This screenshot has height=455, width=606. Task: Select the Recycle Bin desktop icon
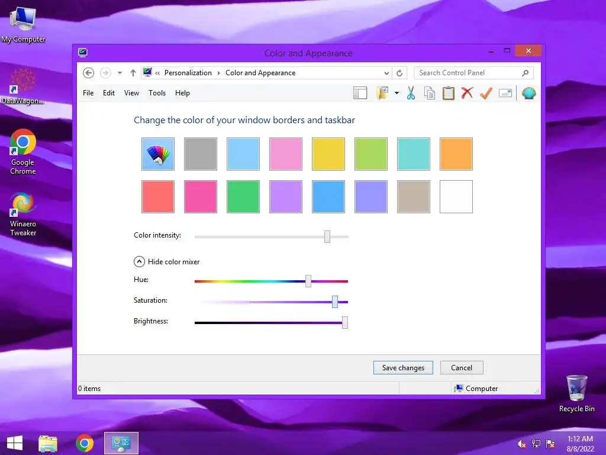click(576, 393)
